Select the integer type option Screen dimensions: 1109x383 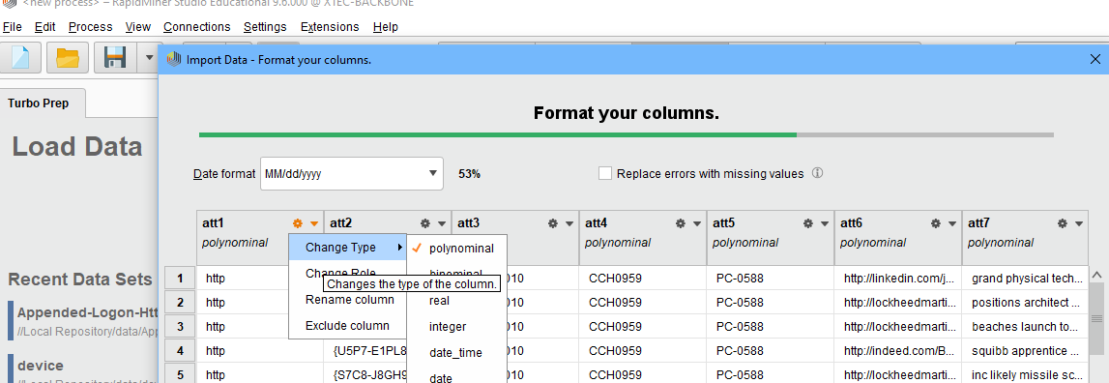(457, 327)
